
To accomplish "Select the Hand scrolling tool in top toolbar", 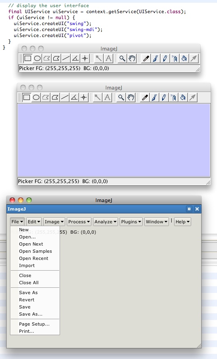I will pos(132,59).
